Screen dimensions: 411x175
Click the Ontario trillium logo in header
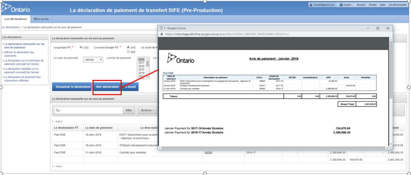coord(6,9)
